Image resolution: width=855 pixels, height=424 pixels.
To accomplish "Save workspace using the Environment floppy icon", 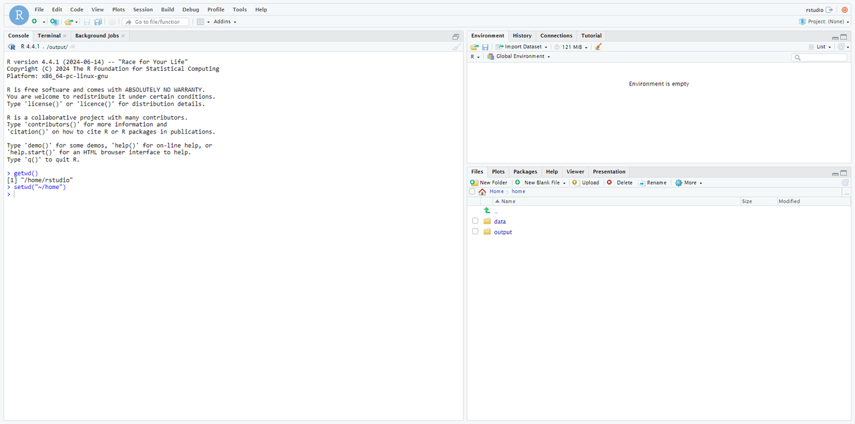I will tap(486, 47).
